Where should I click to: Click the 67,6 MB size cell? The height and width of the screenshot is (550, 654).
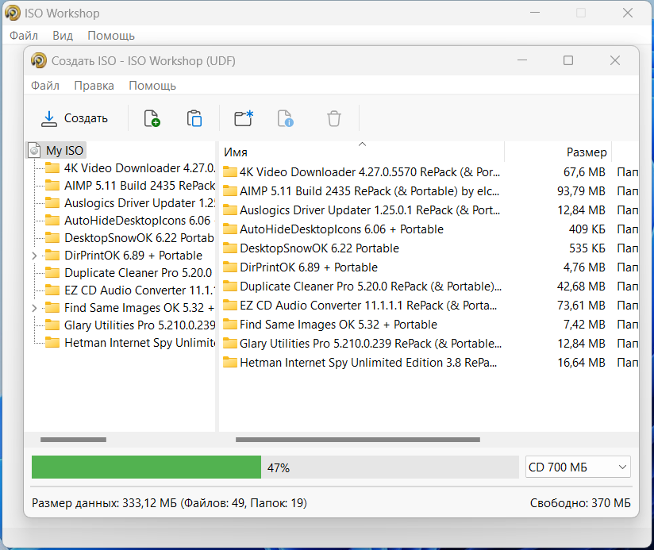click(584, 172)
